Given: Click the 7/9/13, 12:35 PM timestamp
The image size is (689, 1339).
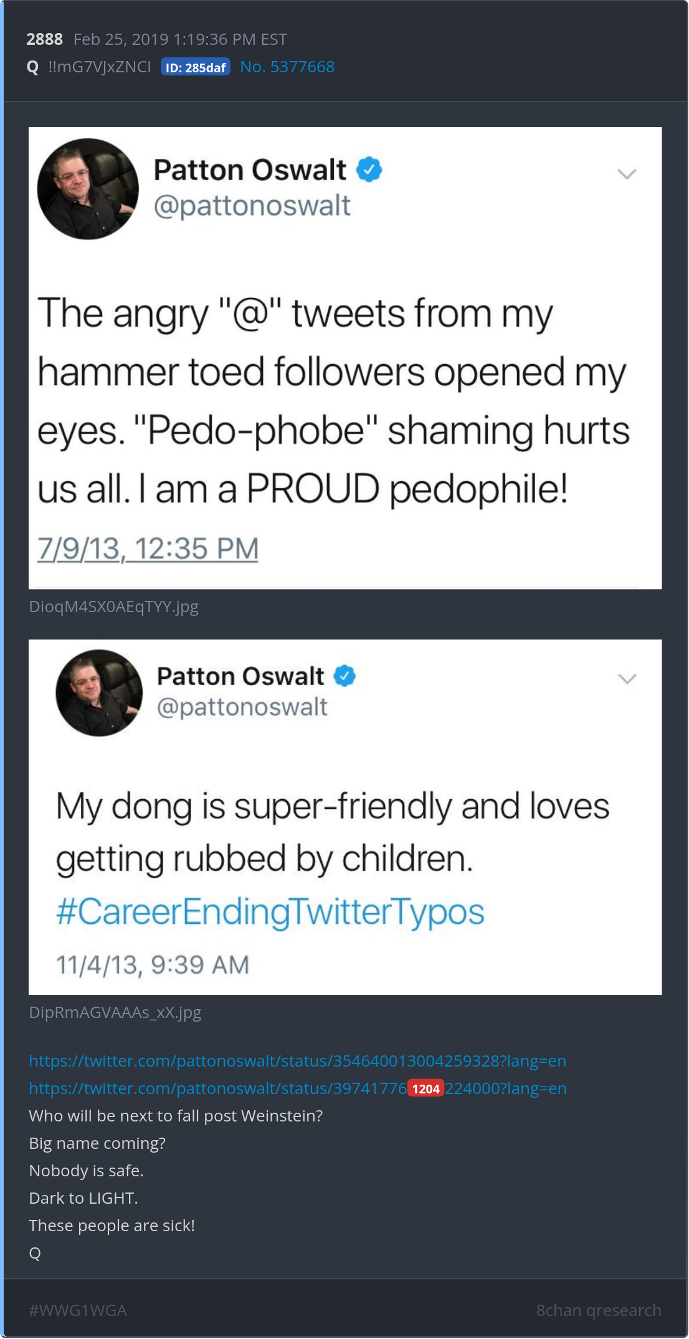Looking at the screenshot, I should [148, 549].
